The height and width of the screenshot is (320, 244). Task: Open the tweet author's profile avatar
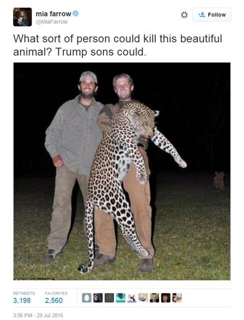click(22, 17)
